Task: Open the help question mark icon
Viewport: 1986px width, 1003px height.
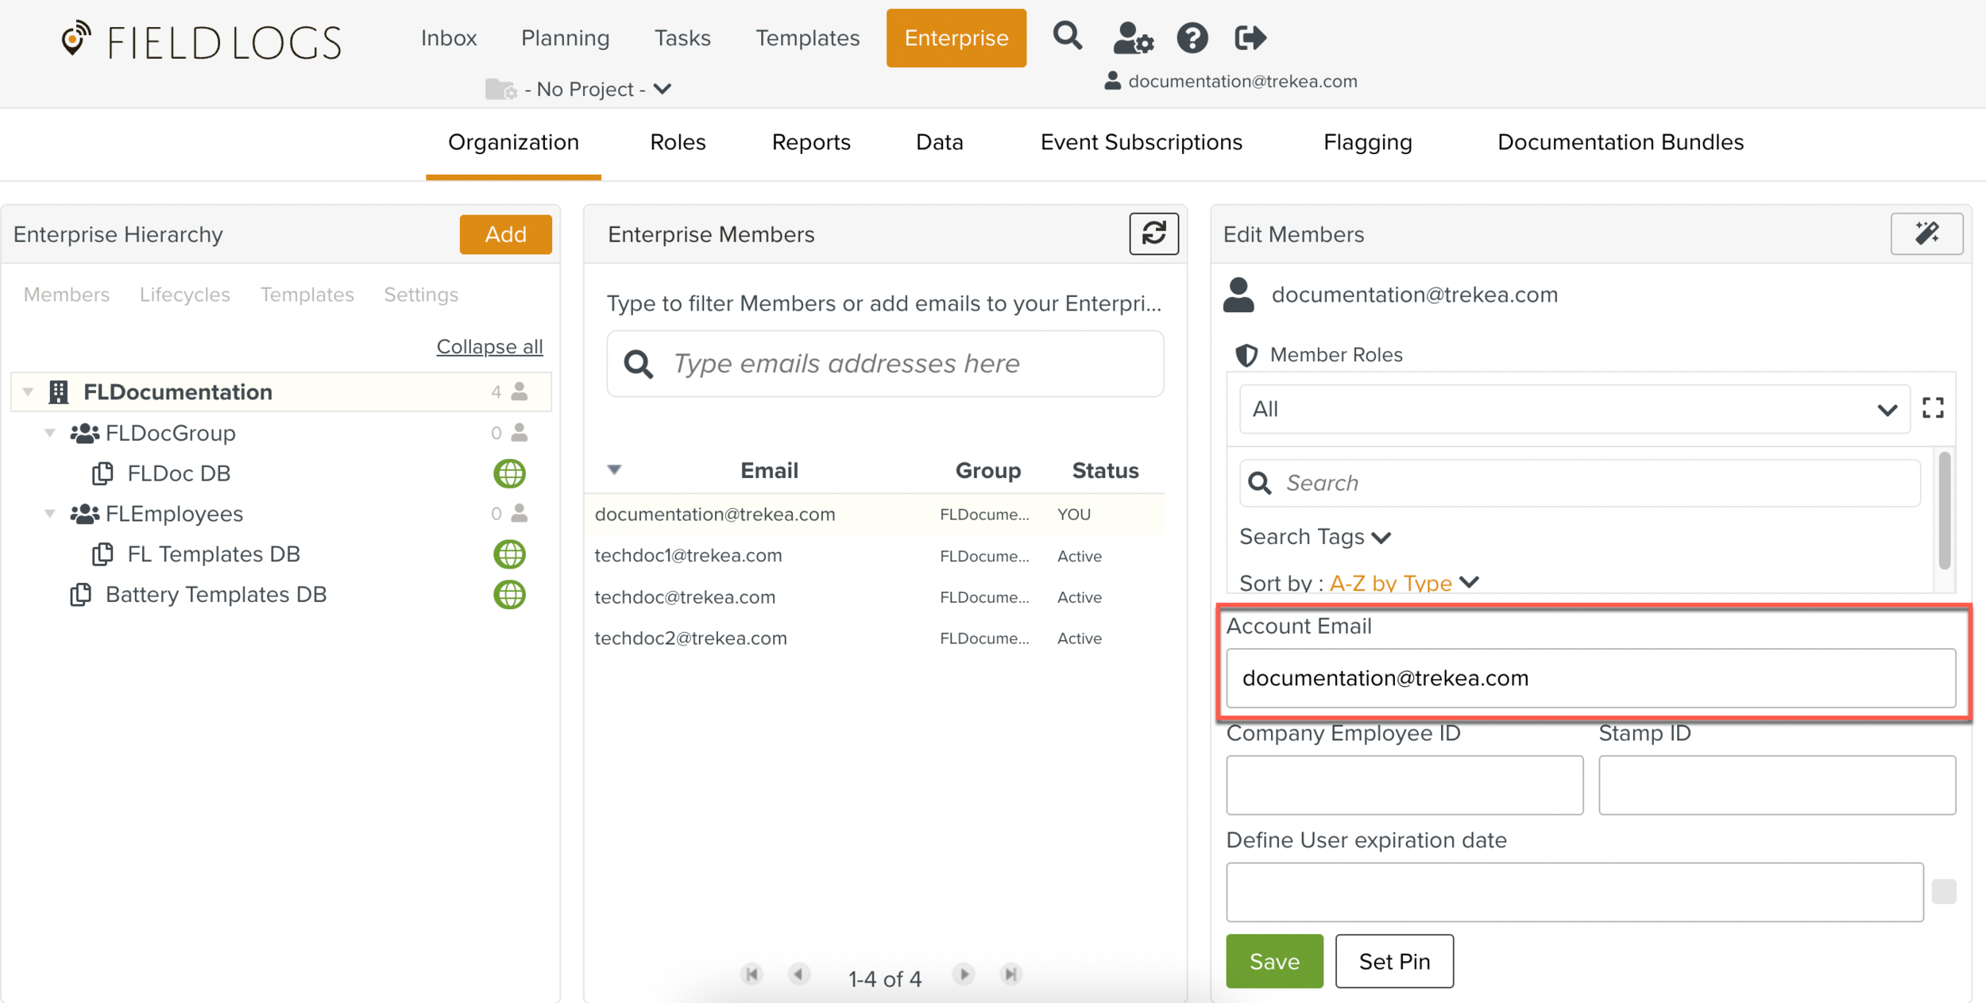Action: (1192, 37)
